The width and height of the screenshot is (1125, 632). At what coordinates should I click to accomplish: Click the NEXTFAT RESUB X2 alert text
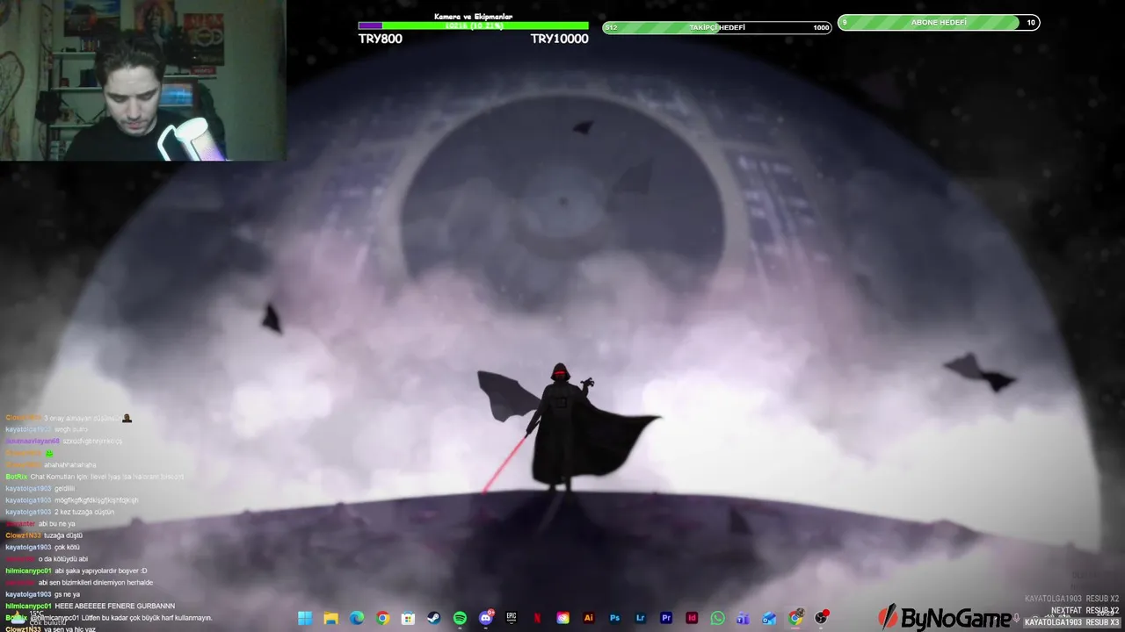pos(1085,610)
